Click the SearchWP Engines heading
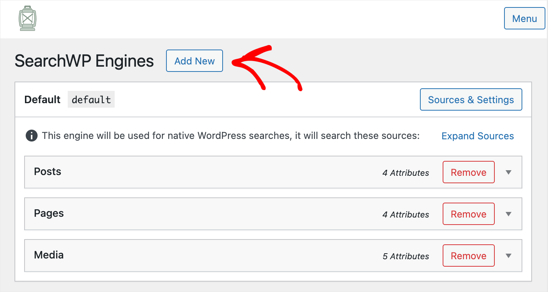548x292 pixels. [x=84, y=61]
